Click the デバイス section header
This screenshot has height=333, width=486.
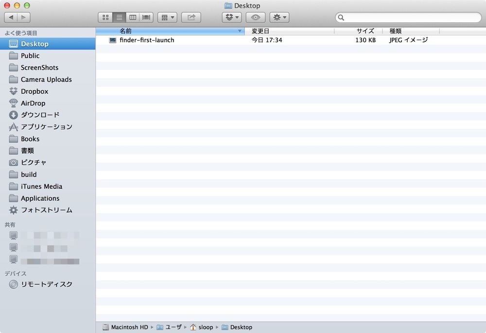16,274
